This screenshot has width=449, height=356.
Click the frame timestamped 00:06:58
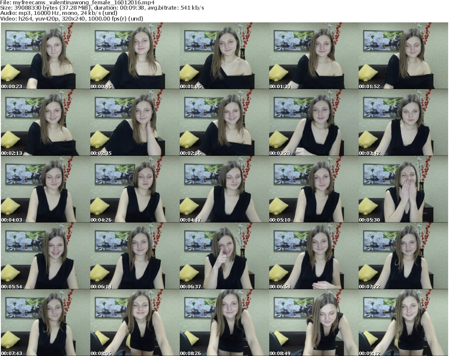(x=314, y=256)
